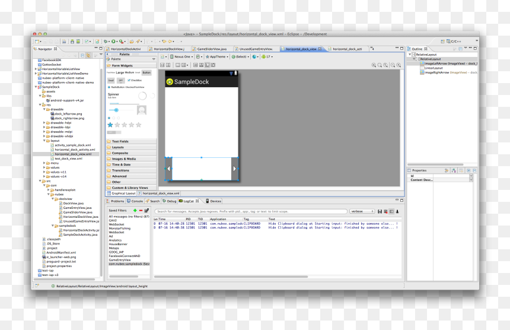Toggle scroll lock down-arrow in LogCat
Viewport: 510px width, 330px height.
[397, 211]
